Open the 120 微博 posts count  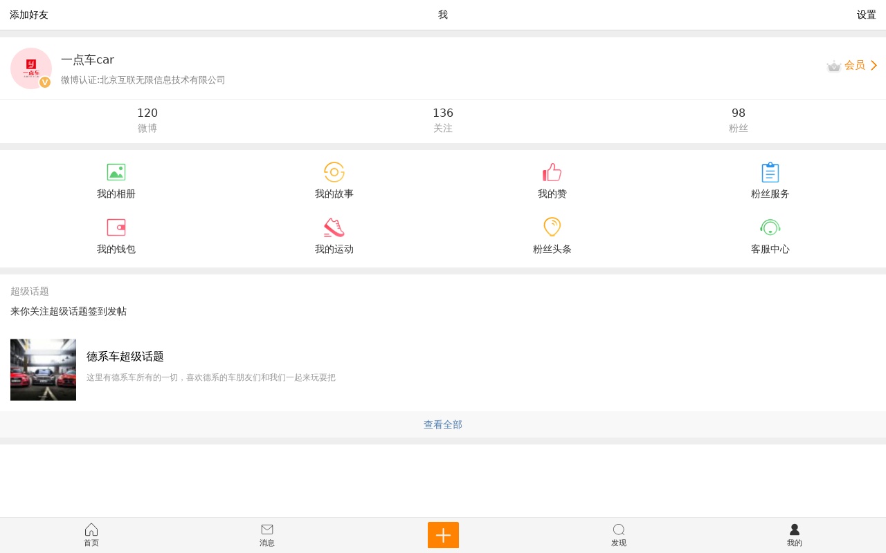[x=147, y=120]
